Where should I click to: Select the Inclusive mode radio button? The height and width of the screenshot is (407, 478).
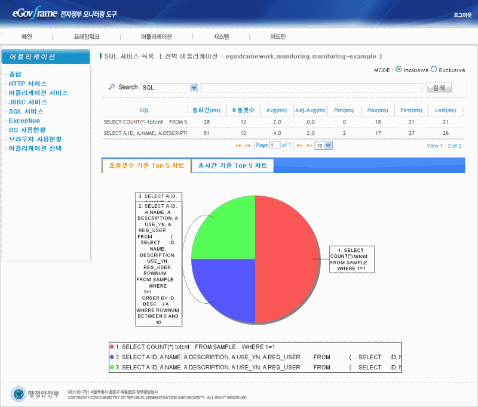[399, 69]
